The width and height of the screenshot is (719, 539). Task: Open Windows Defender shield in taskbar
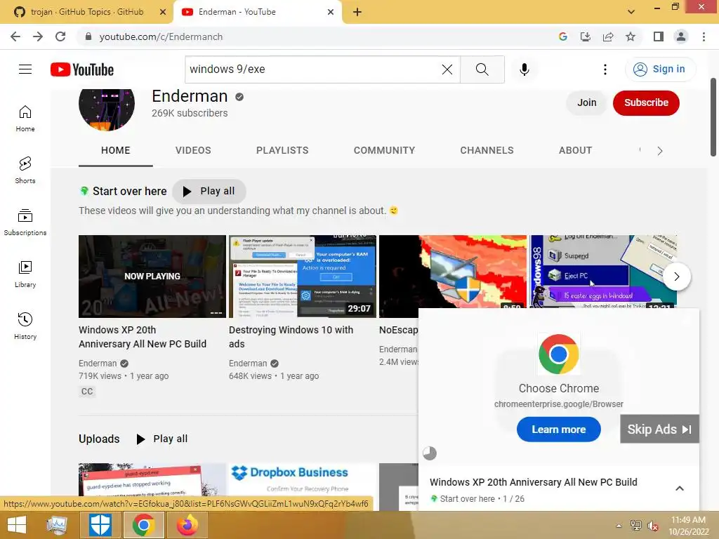coord(100,525)
